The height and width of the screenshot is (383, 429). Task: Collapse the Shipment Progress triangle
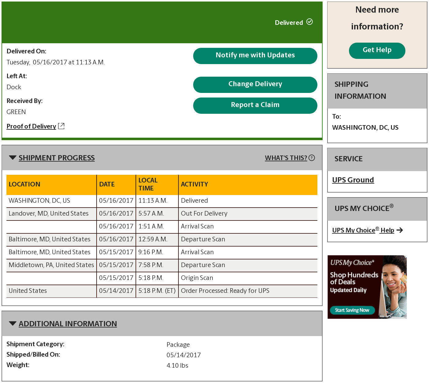pyautogui.click(x=13, y=158)
